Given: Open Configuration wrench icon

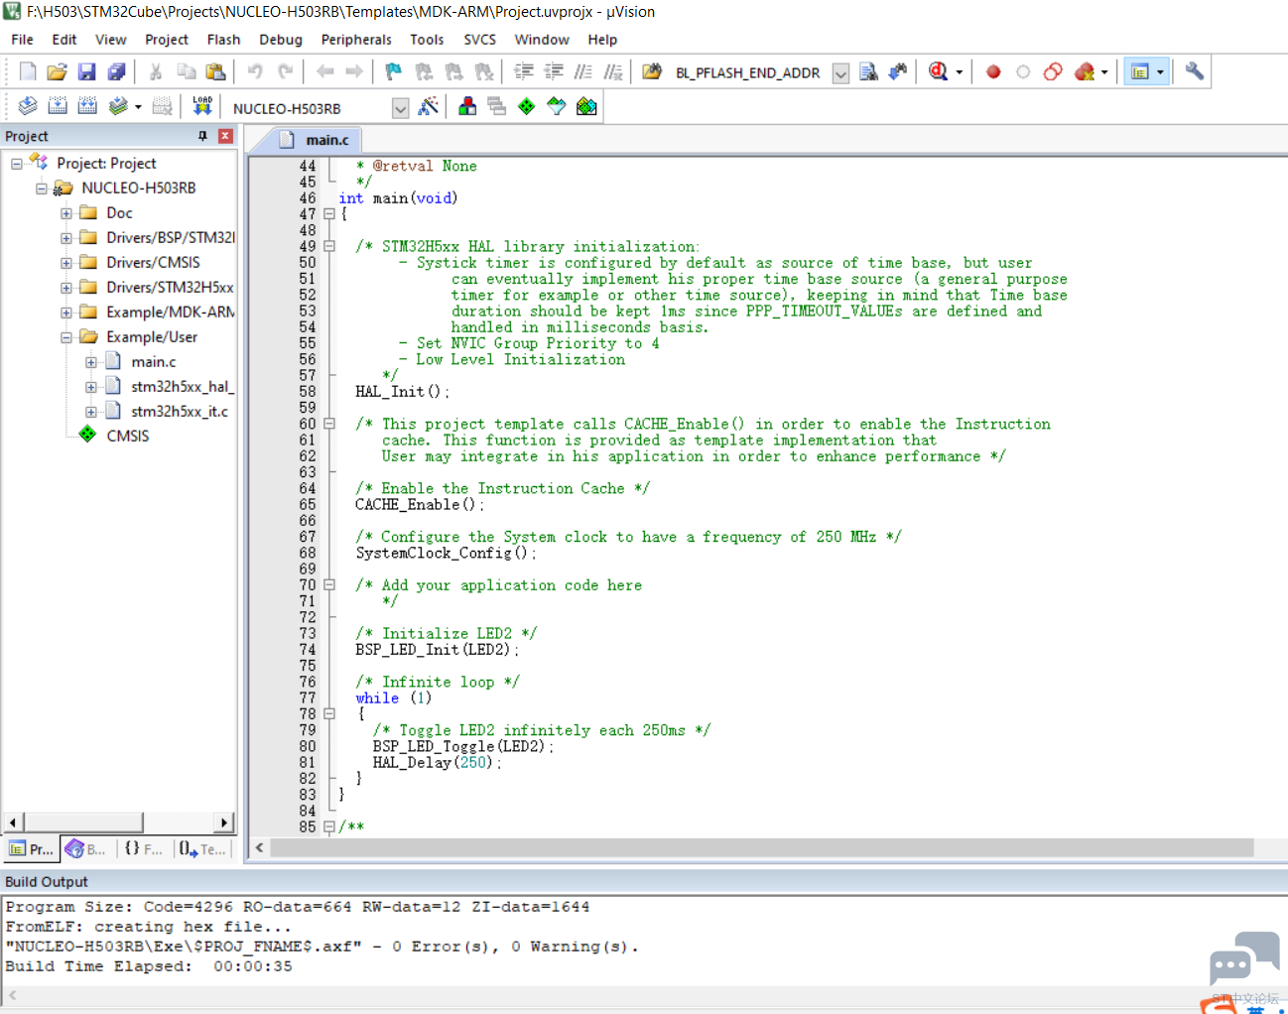Looking at the screenshot, I should click(x=1195, y=71).
